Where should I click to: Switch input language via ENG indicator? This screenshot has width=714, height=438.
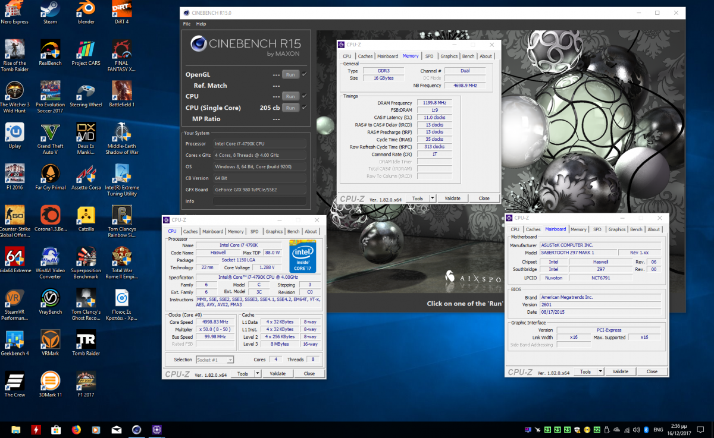pyautogui.click(x=658, y=430)
